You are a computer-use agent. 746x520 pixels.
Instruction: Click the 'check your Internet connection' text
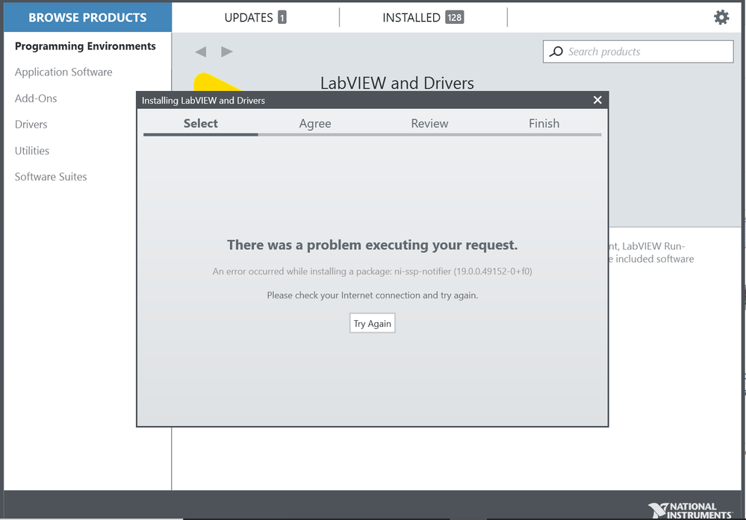[x=372, y=295]
